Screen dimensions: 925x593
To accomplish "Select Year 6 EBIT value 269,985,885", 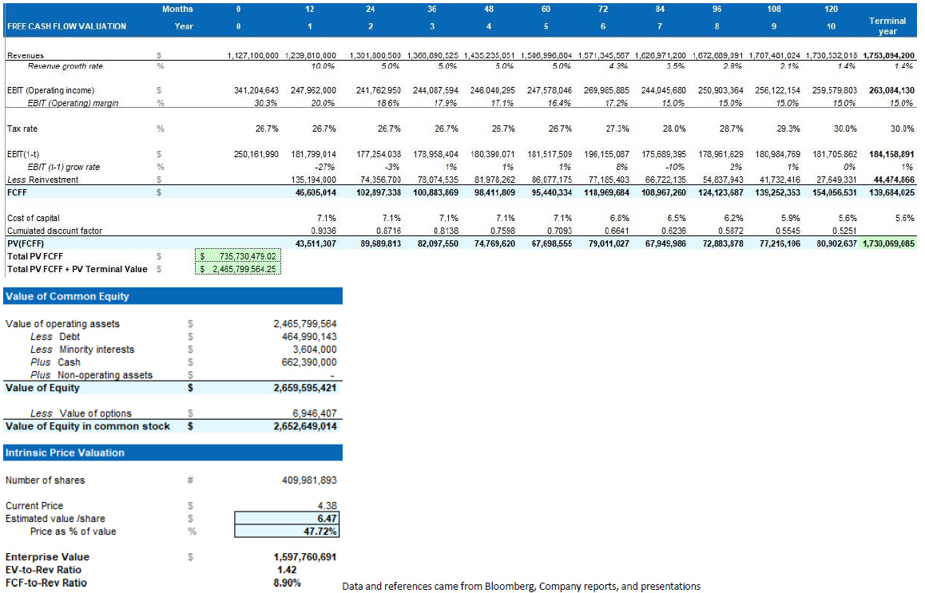I will [606, 90].
